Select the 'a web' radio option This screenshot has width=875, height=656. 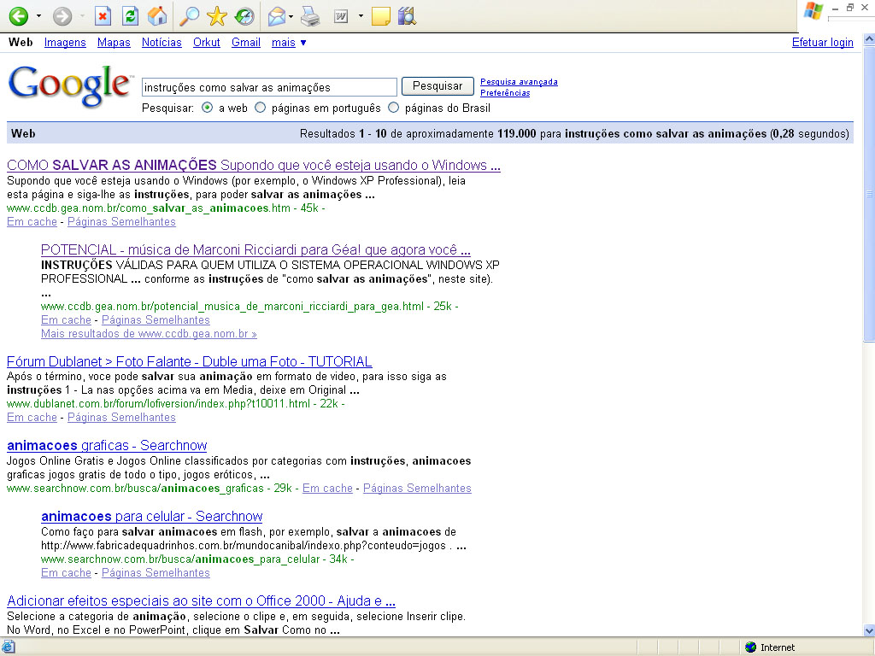[x=208, y=108]
